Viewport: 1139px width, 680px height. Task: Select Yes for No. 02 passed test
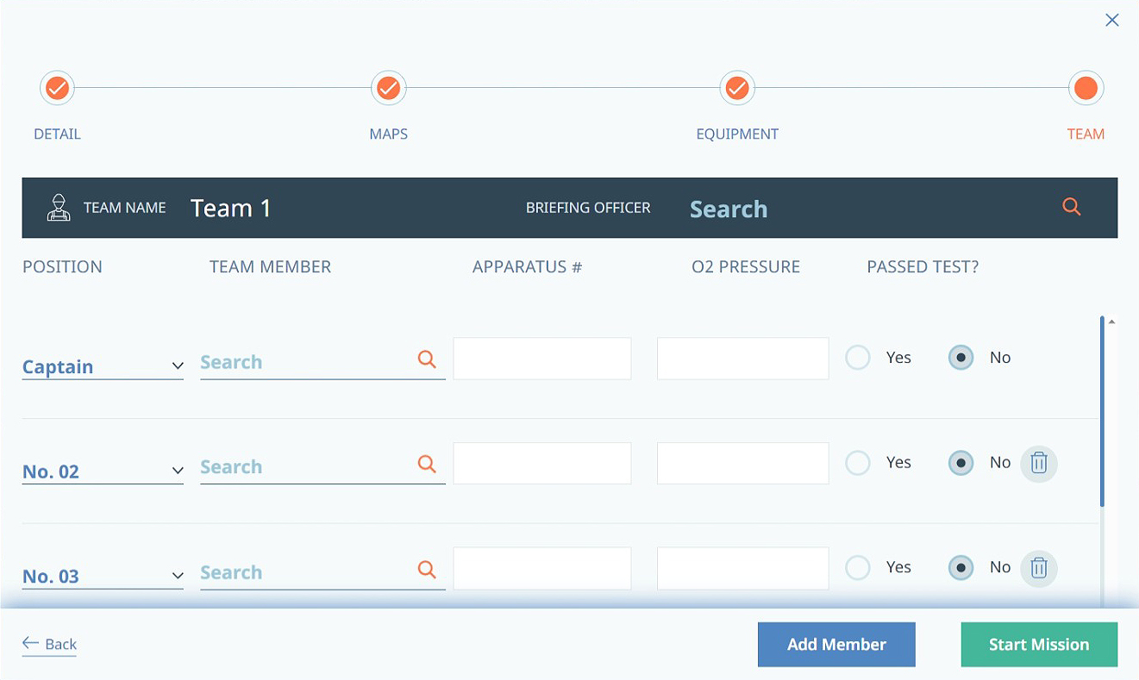[x=858, y=463]
